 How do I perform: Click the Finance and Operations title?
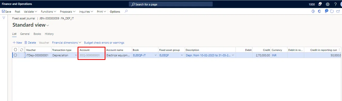coord(17,4)
